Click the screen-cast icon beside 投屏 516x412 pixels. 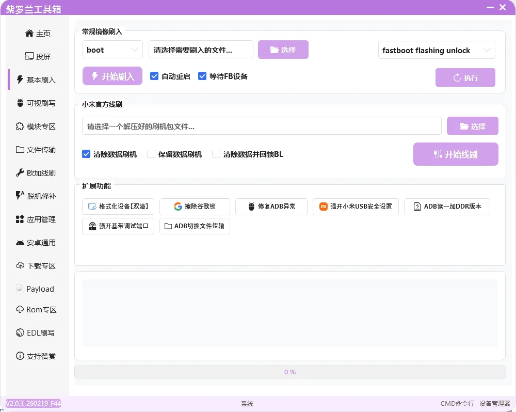pos(29,56)
